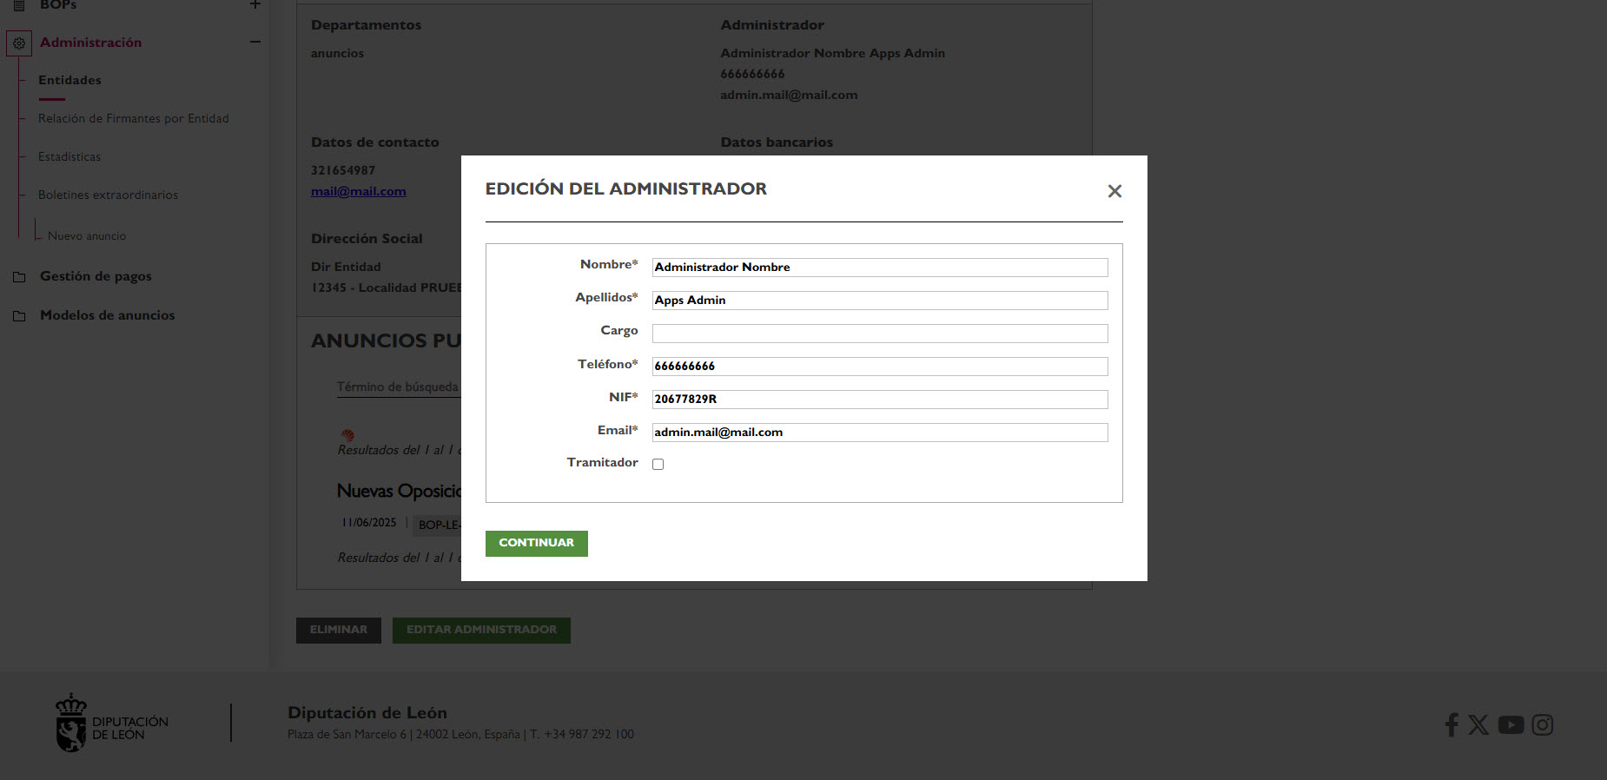Click the Email input field
The width and height of the screenshot is (1607, 780).
pyautogui.click(x=879, y=433)
